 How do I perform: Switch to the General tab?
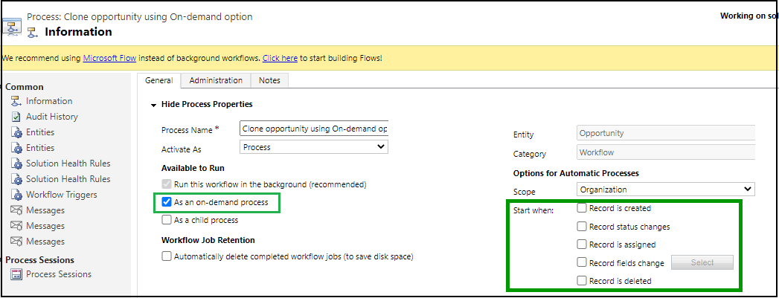159,80
